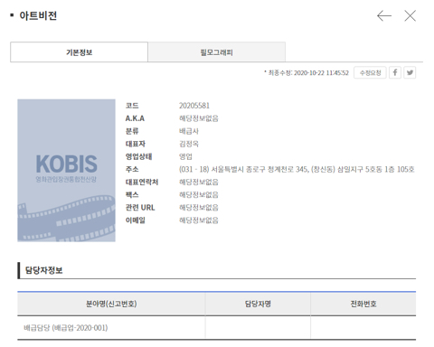The height and width of the screenshot is (347, 434).
Task: Click the 분야명(신고번호) column header
Action: pos(111,304)
